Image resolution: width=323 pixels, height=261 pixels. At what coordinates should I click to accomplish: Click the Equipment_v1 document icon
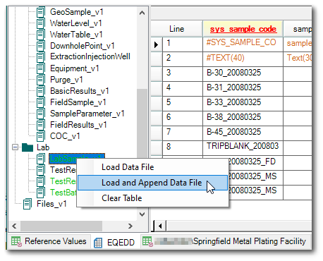click(x=41, y=68)
